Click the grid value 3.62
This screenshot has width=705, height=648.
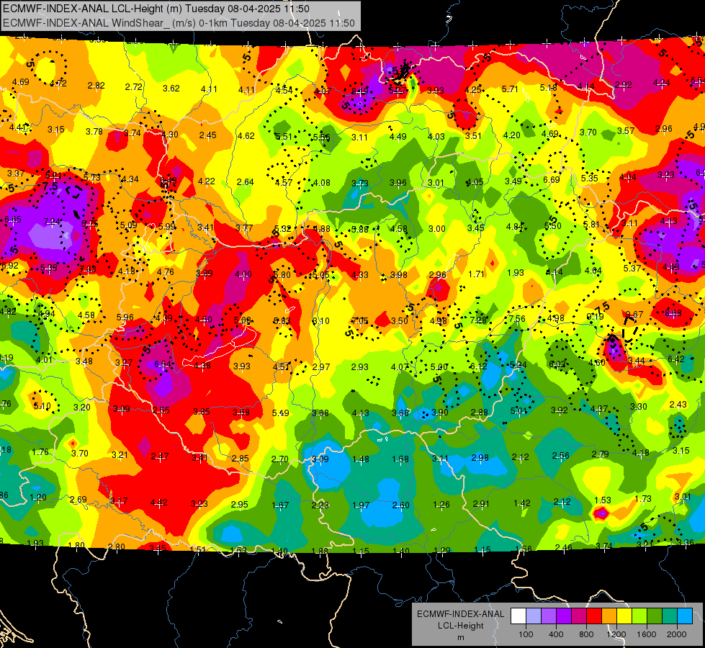tap(171, 88)
